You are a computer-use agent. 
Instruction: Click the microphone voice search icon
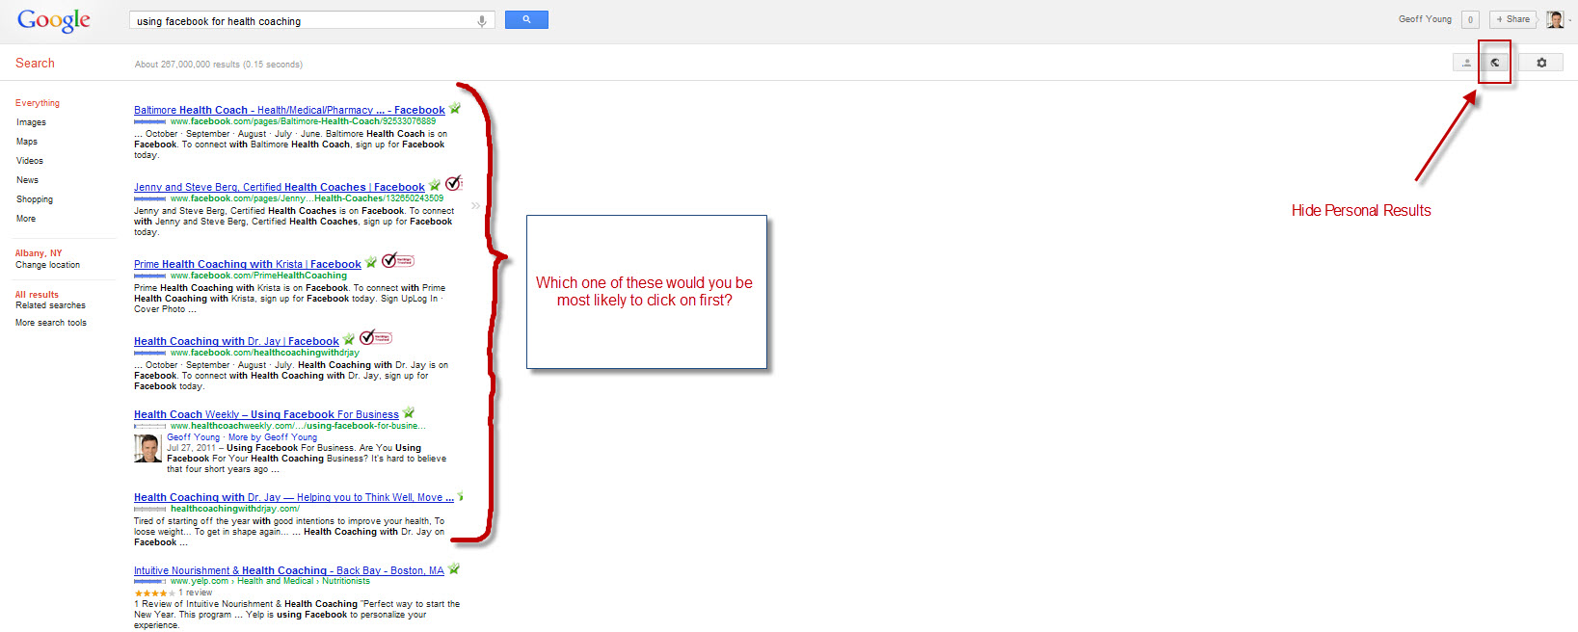tap(481, 21)
